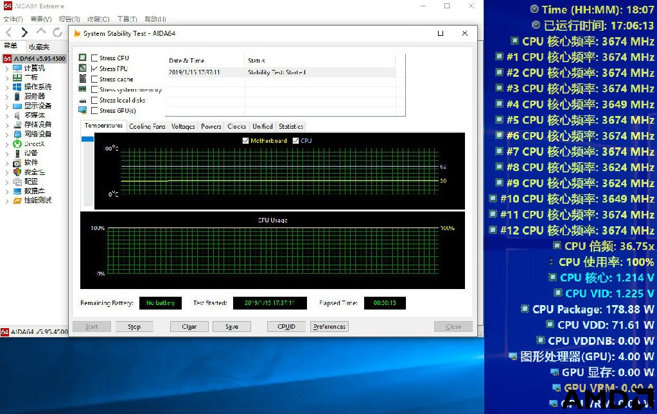
Task: Select the 配置 config icon in tree
Action: (17, 181)
